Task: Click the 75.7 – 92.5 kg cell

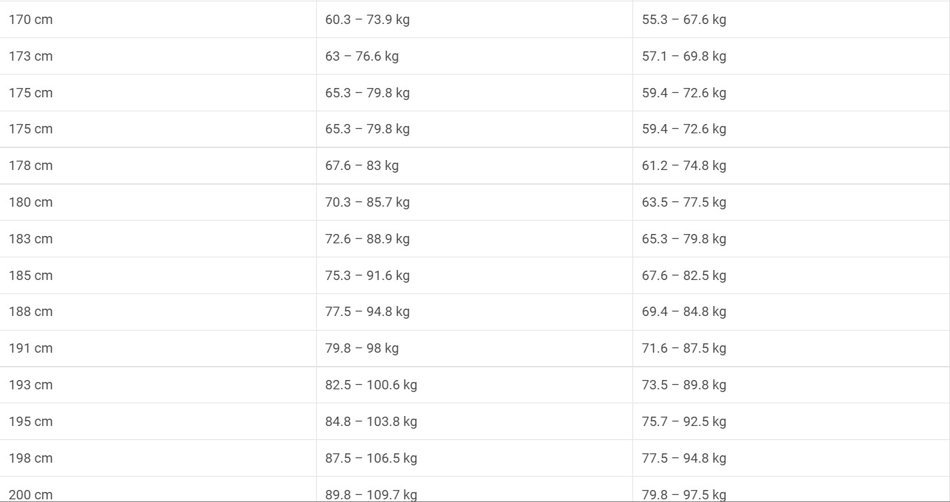Action: (684, 421)
